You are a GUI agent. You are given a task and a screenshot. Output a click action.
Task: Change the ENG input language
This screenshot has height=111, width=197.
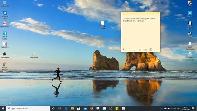click(x=179, y=108)
